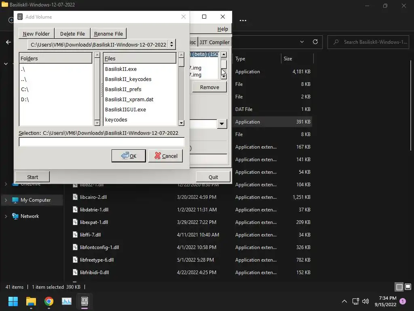Switch to JIT Compiler tab
This screenshot has width=414, height=311.
[214, 42]
